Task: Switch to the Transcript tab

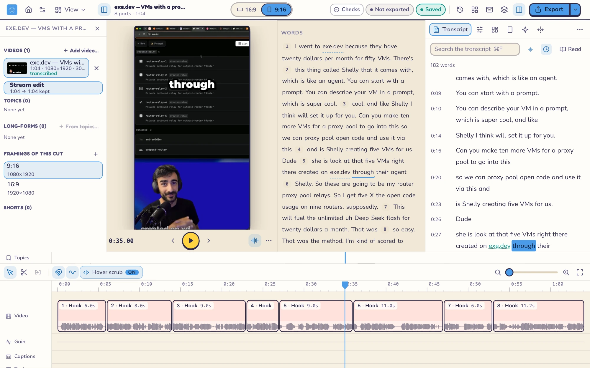Action: tap(450, 29)
